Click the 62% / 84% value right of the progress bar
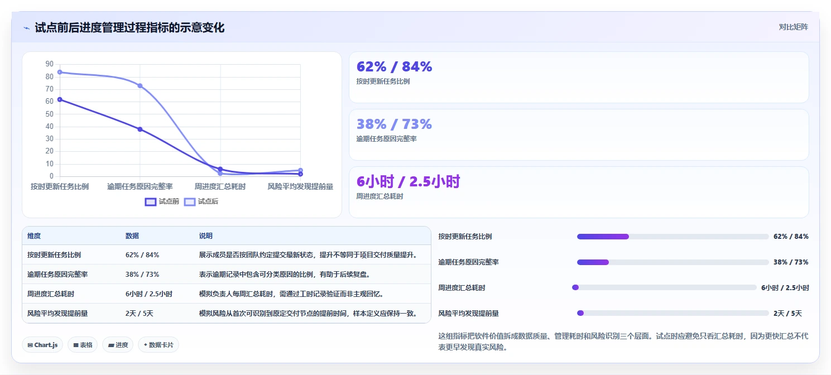Screen dimensions: 831x375 [x=791, y=237]
